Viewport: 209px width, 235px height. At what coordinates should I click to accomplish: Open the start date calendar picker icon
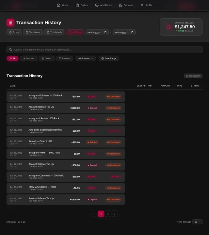[105, 32]
